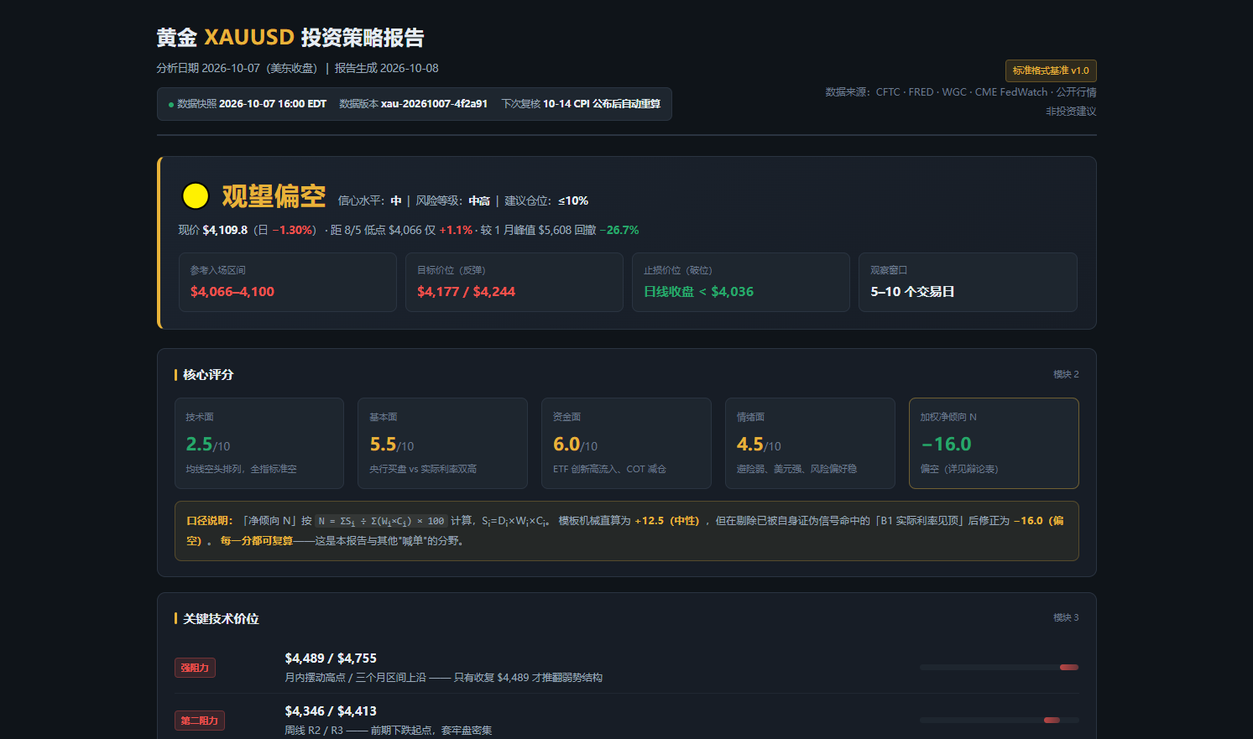This screenshot has height=739, width=1253.
Task: Click the 信心水平: 中 label
Action: click(370, 200)
